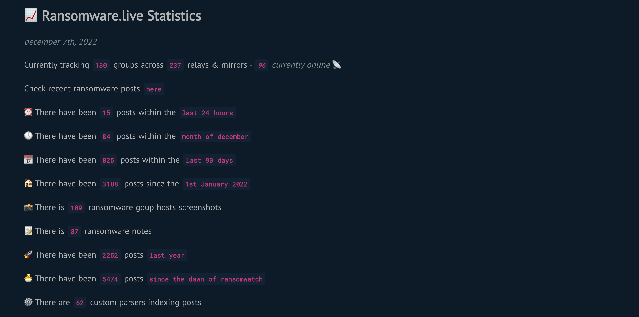Follow 'since the dawn of ransomwatch' link
Screen dimensions: 639x317
click(x=206, y=279)
